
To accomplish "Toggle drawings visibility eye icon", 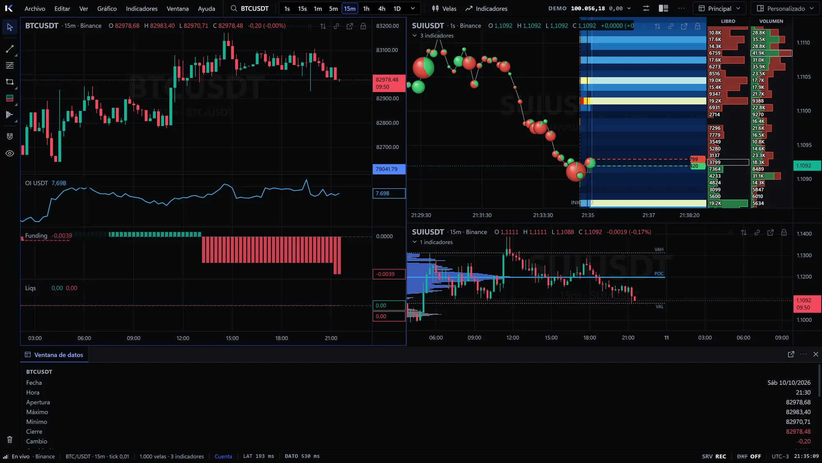I will [x=10, y=153].
